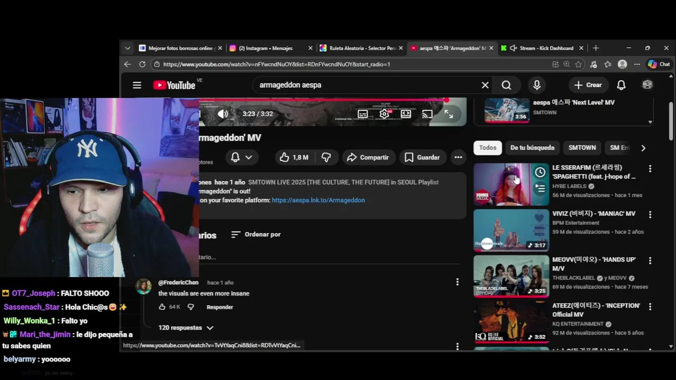
Task: Open options for VIVIZ MANIAC video
Action: (650, 215)
